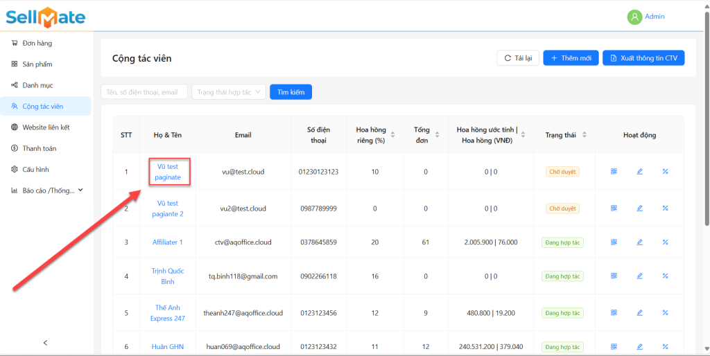710x356 pixels.
Task: Collapse the sidebar with the left chevron
Action: coord(46,342)
